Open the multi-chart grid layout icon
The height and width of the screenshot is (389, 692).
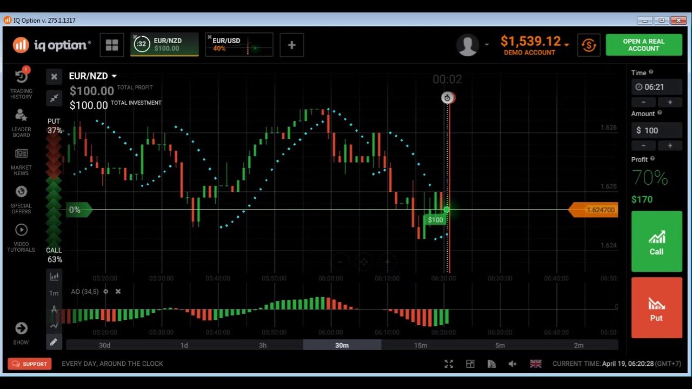click(112, 45)
